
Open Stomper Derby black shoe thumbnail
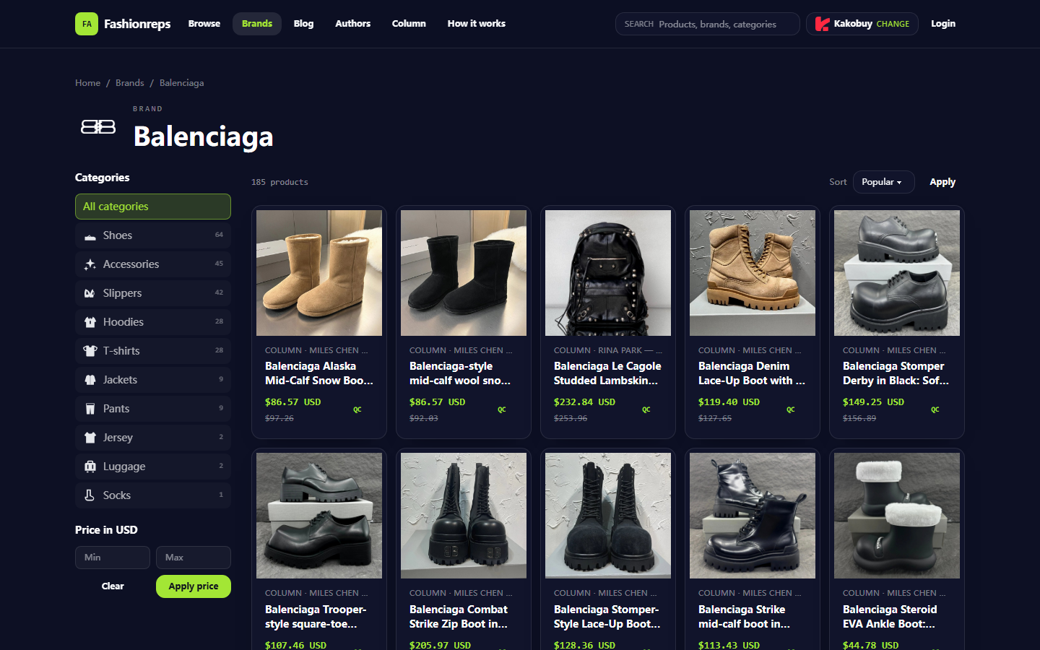coord(897,273)
